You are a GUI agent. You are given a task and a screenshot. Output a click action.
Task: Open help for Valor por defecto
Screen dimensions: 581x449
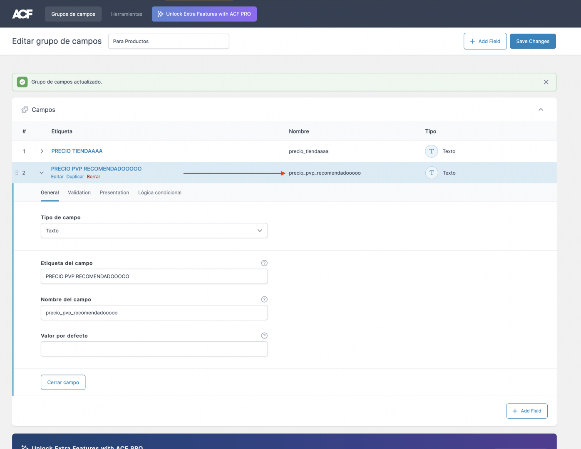point(264,336)
